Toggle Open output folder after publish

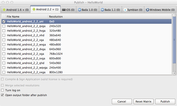coord(2,95)
